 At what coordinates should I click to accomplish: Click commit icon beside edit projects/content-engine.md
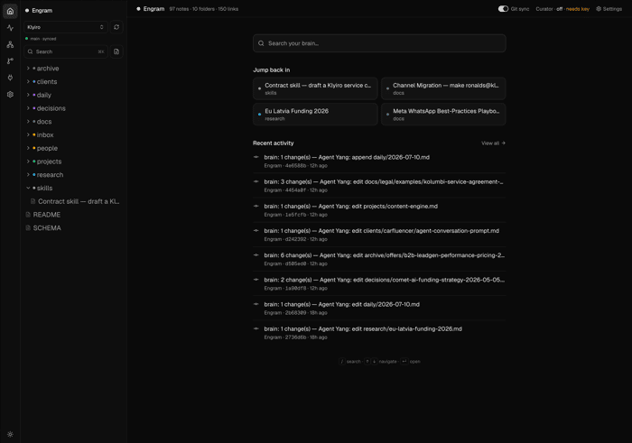click(256, 207)
